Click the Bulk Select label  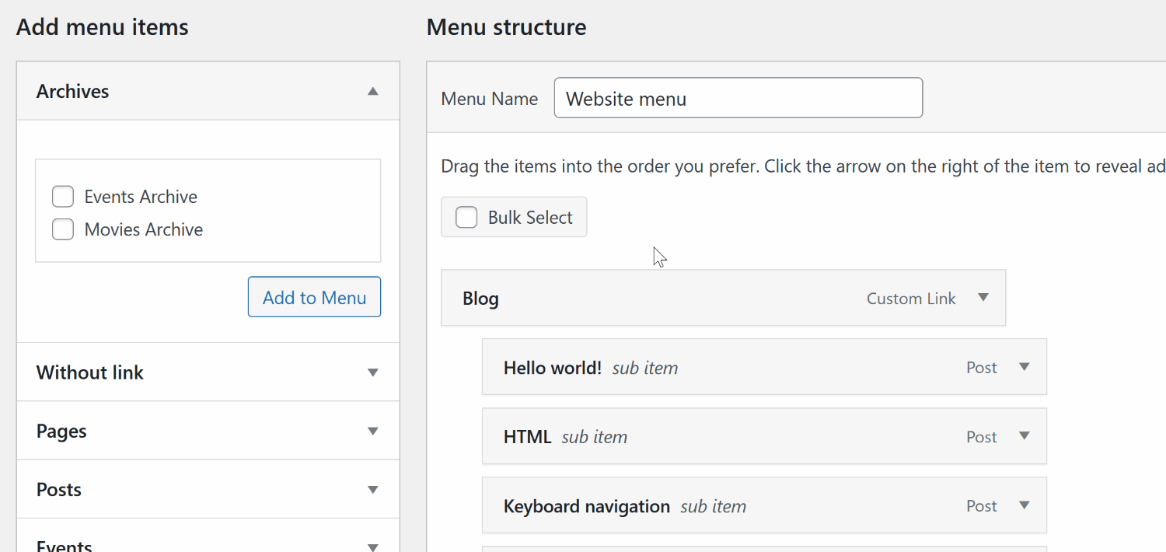tap(530, 217)
